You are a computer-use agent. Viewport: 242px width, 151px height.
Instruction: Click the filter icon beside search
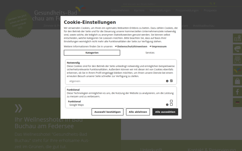(x=214, y=4)
